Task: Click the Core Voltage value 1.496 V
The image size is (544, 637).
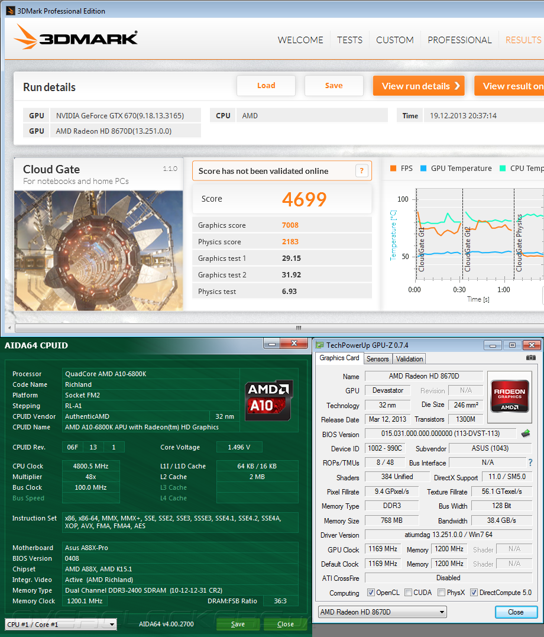Action: pyautogui.click(x=239, y=447)
